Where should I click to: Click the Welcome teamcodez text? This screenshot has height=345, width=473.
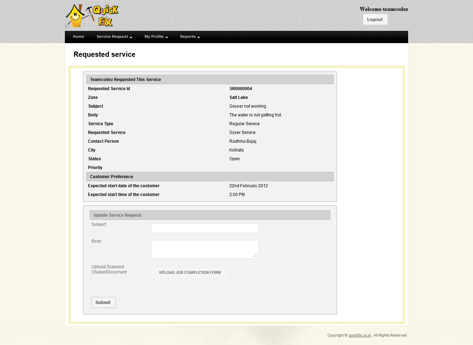point(384,9)
